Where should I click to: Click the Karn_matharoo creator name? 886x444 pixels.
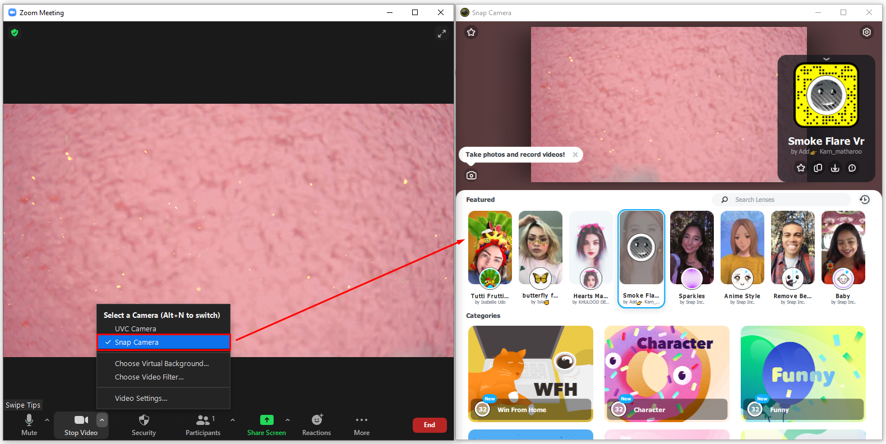[x=841, y=151]
